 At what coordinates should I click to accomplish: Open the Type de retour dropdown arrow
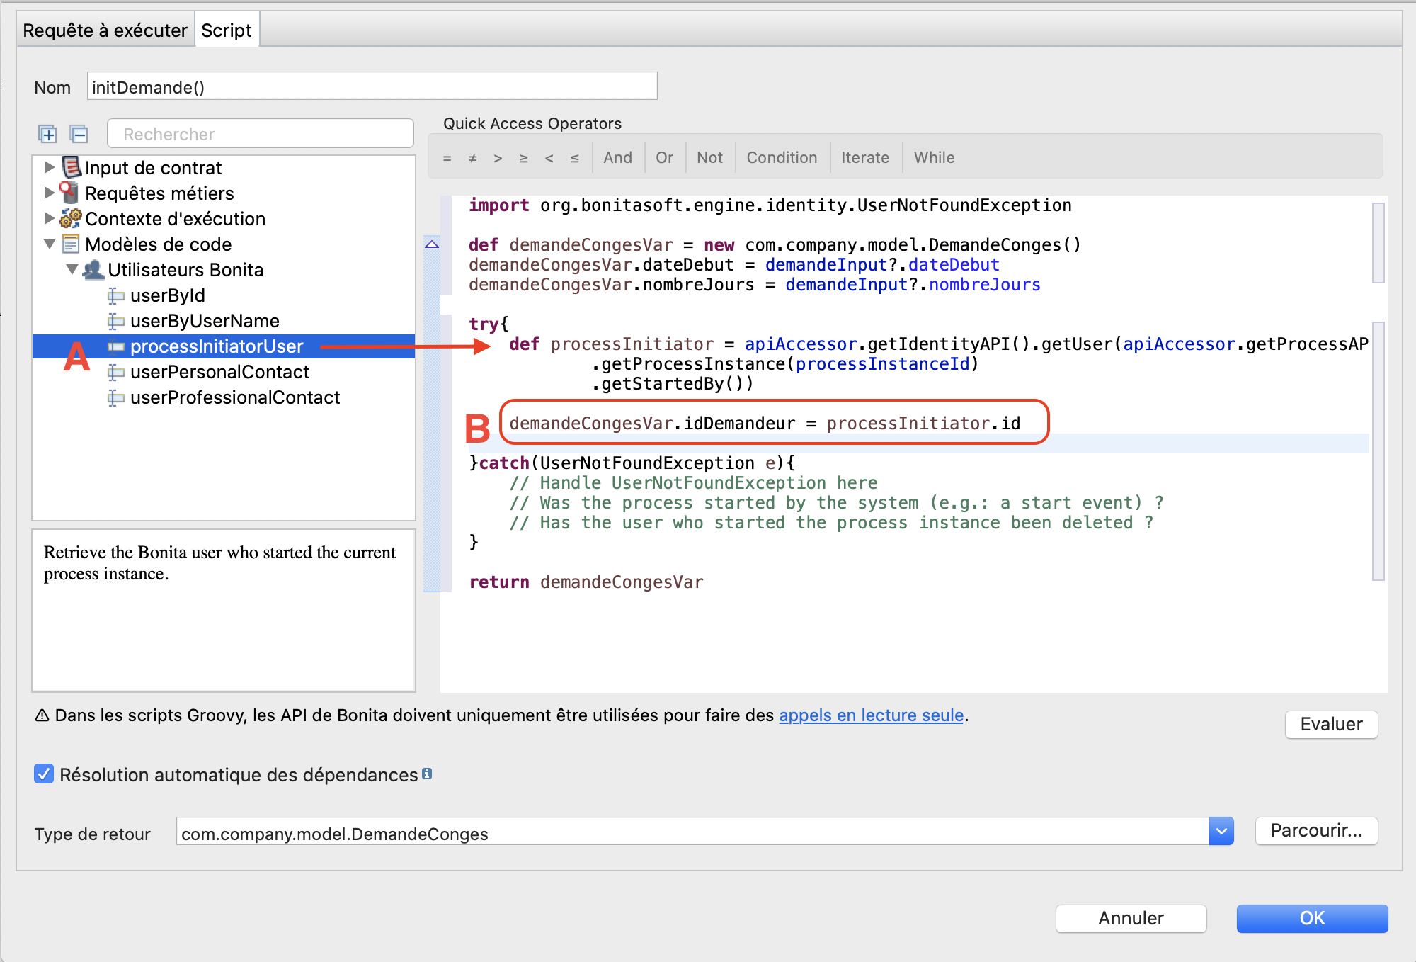pyautogui.click(x=1221, y=831)
